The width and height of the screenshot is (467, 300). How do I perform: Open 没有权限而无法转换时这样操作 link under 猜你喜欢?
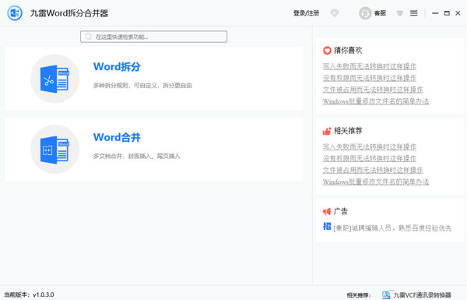[369, 78]
